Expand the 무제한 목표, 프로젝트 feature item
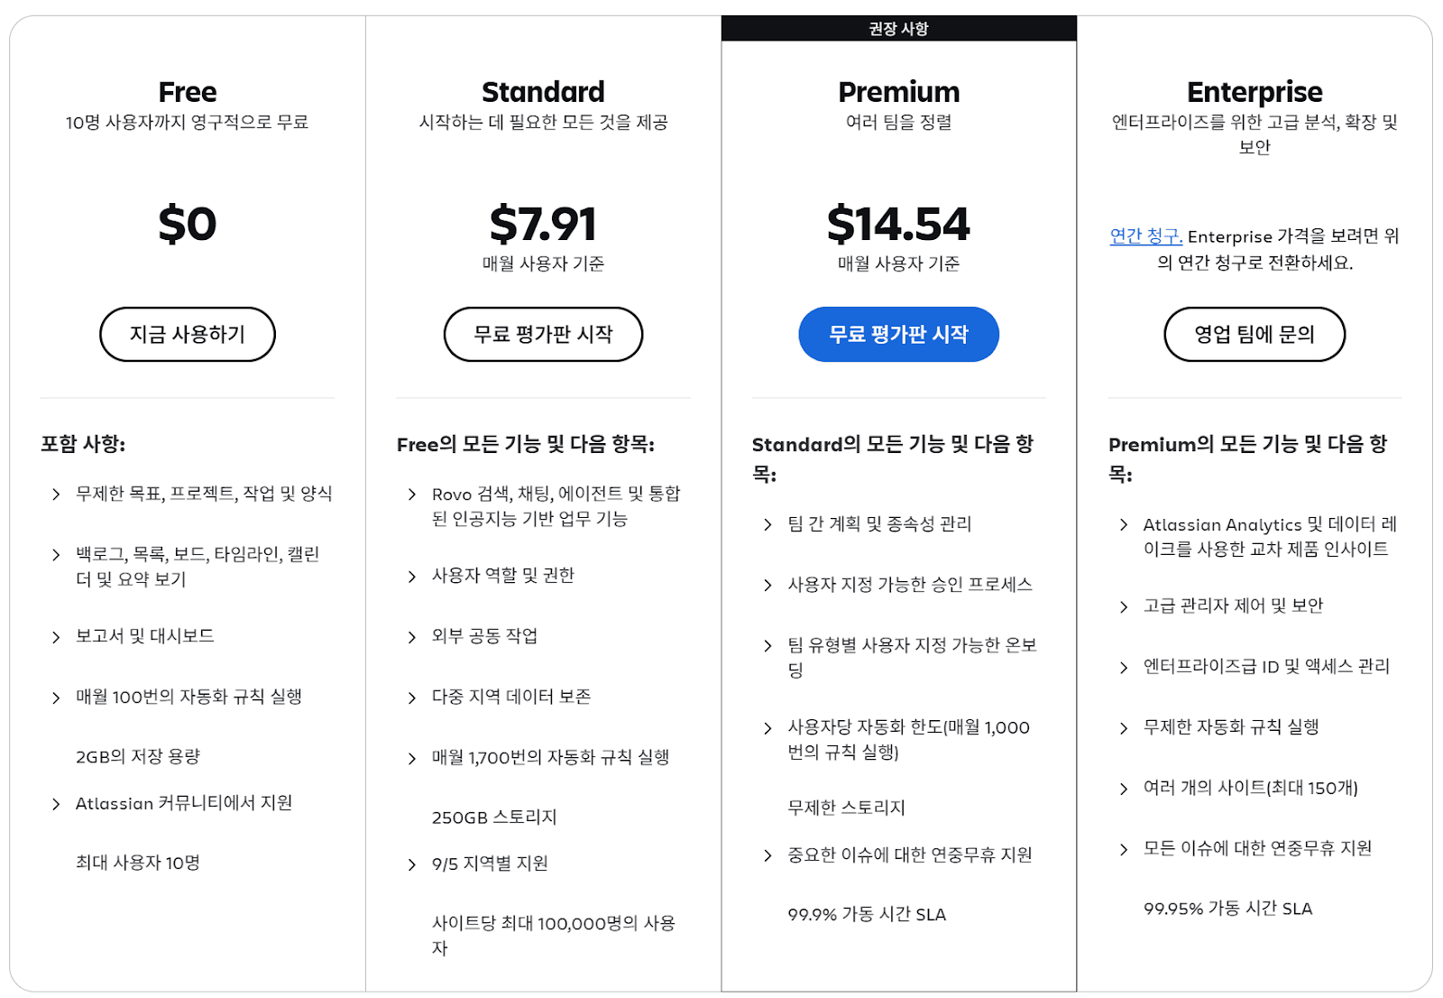This screenshot has width=1443, height=998. click(203, 494)
